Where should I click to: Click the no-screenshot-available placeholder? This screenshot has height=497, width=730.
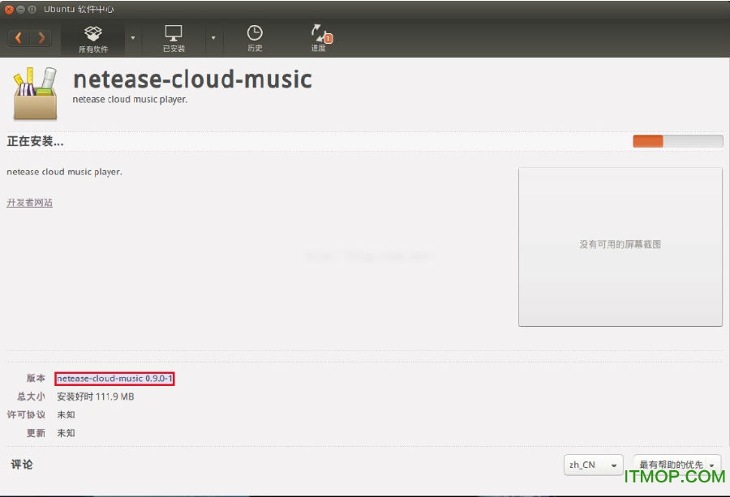click(x=620, y=246)
